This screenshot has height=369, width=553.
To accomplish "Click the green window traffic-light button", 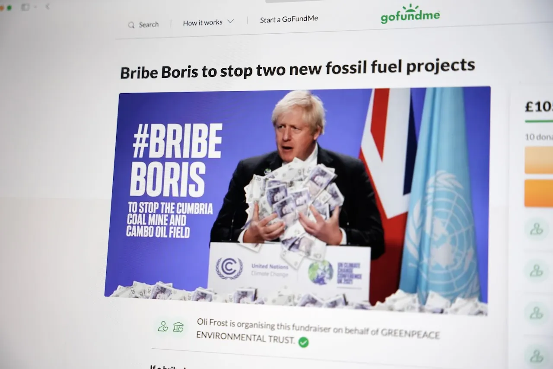I will [10, 8].
